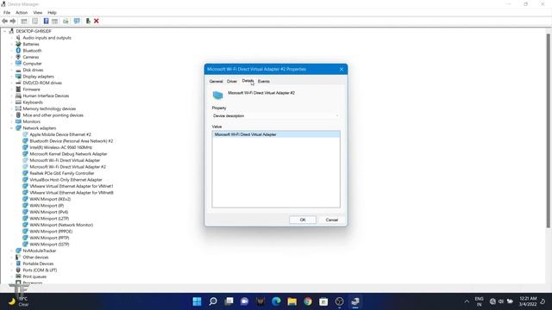
Task: Select Microsoft Wi-Fi Direct Virtual Adapter #2 in tree
Action: pos(67,167)
